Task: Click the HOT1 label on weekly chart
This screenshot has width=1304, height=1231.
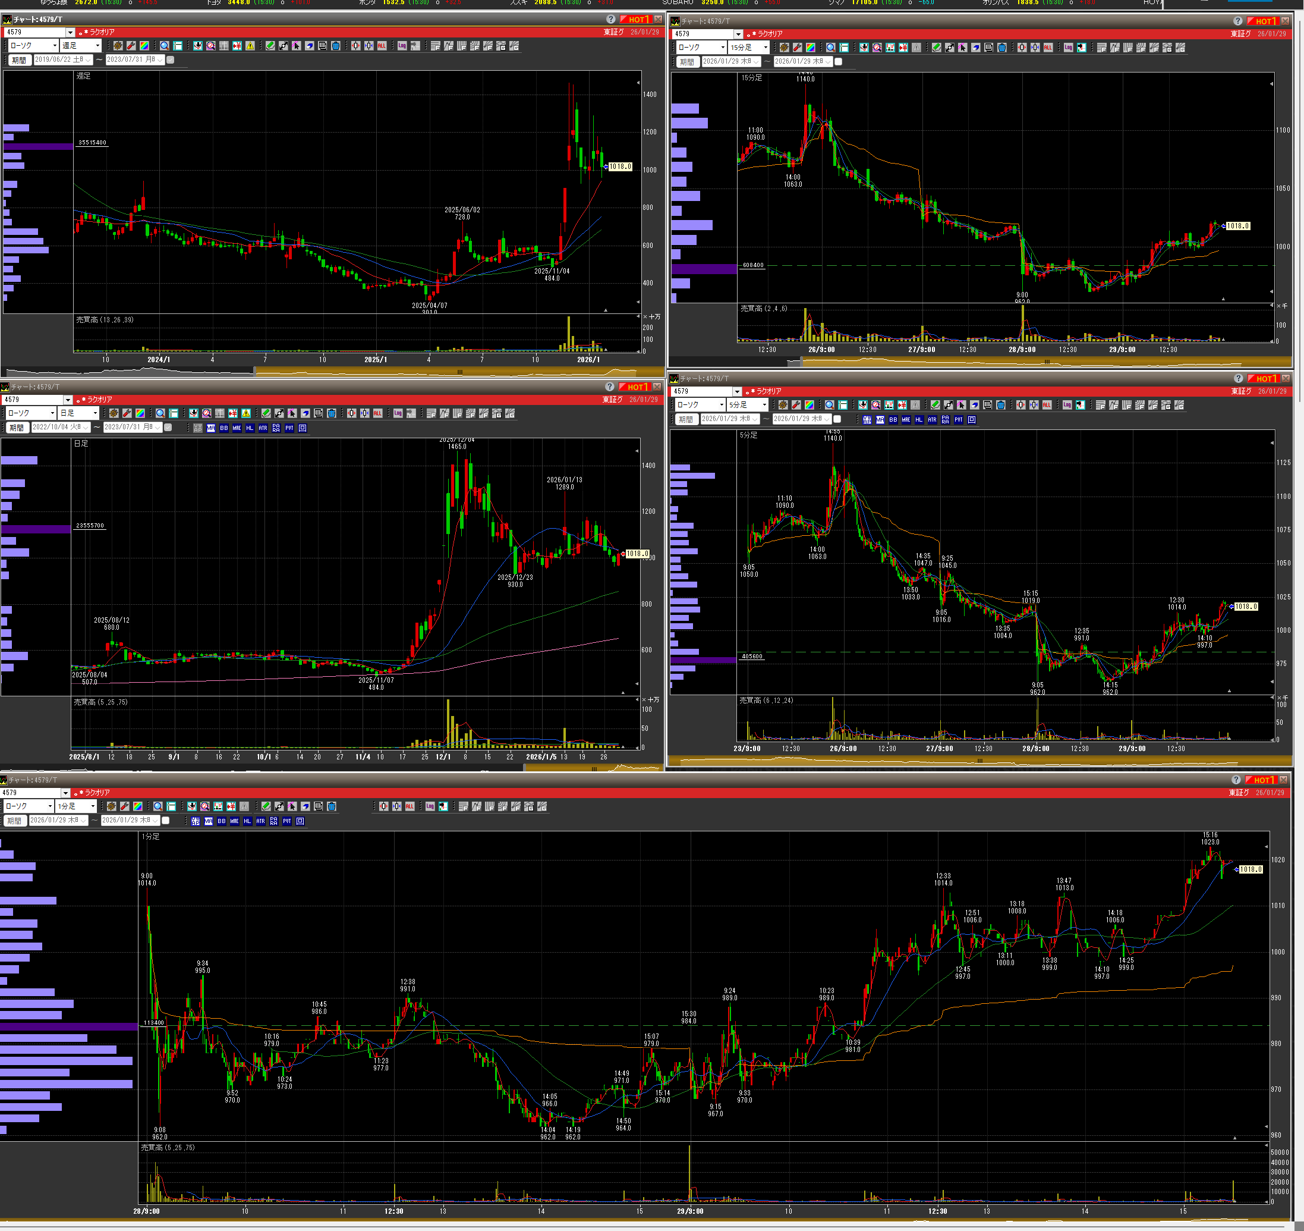Action: 635,20
